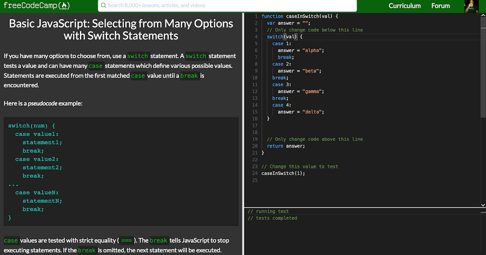Screen dimensions: 486x255
Task: Click the first inline 'switch' code word
Action: (138, 56)
